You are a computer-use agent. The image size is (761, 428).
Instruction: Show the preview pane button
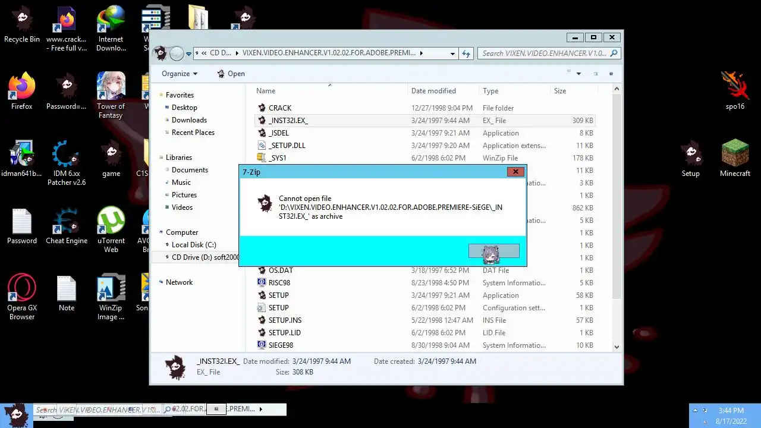[595, 74]
